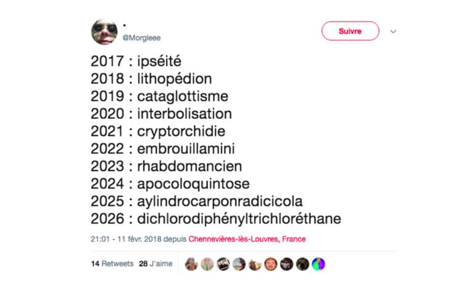Open the third liker avatar, black-and-white photo
This screenshot has height=284, width=474.
click(223, 264)
